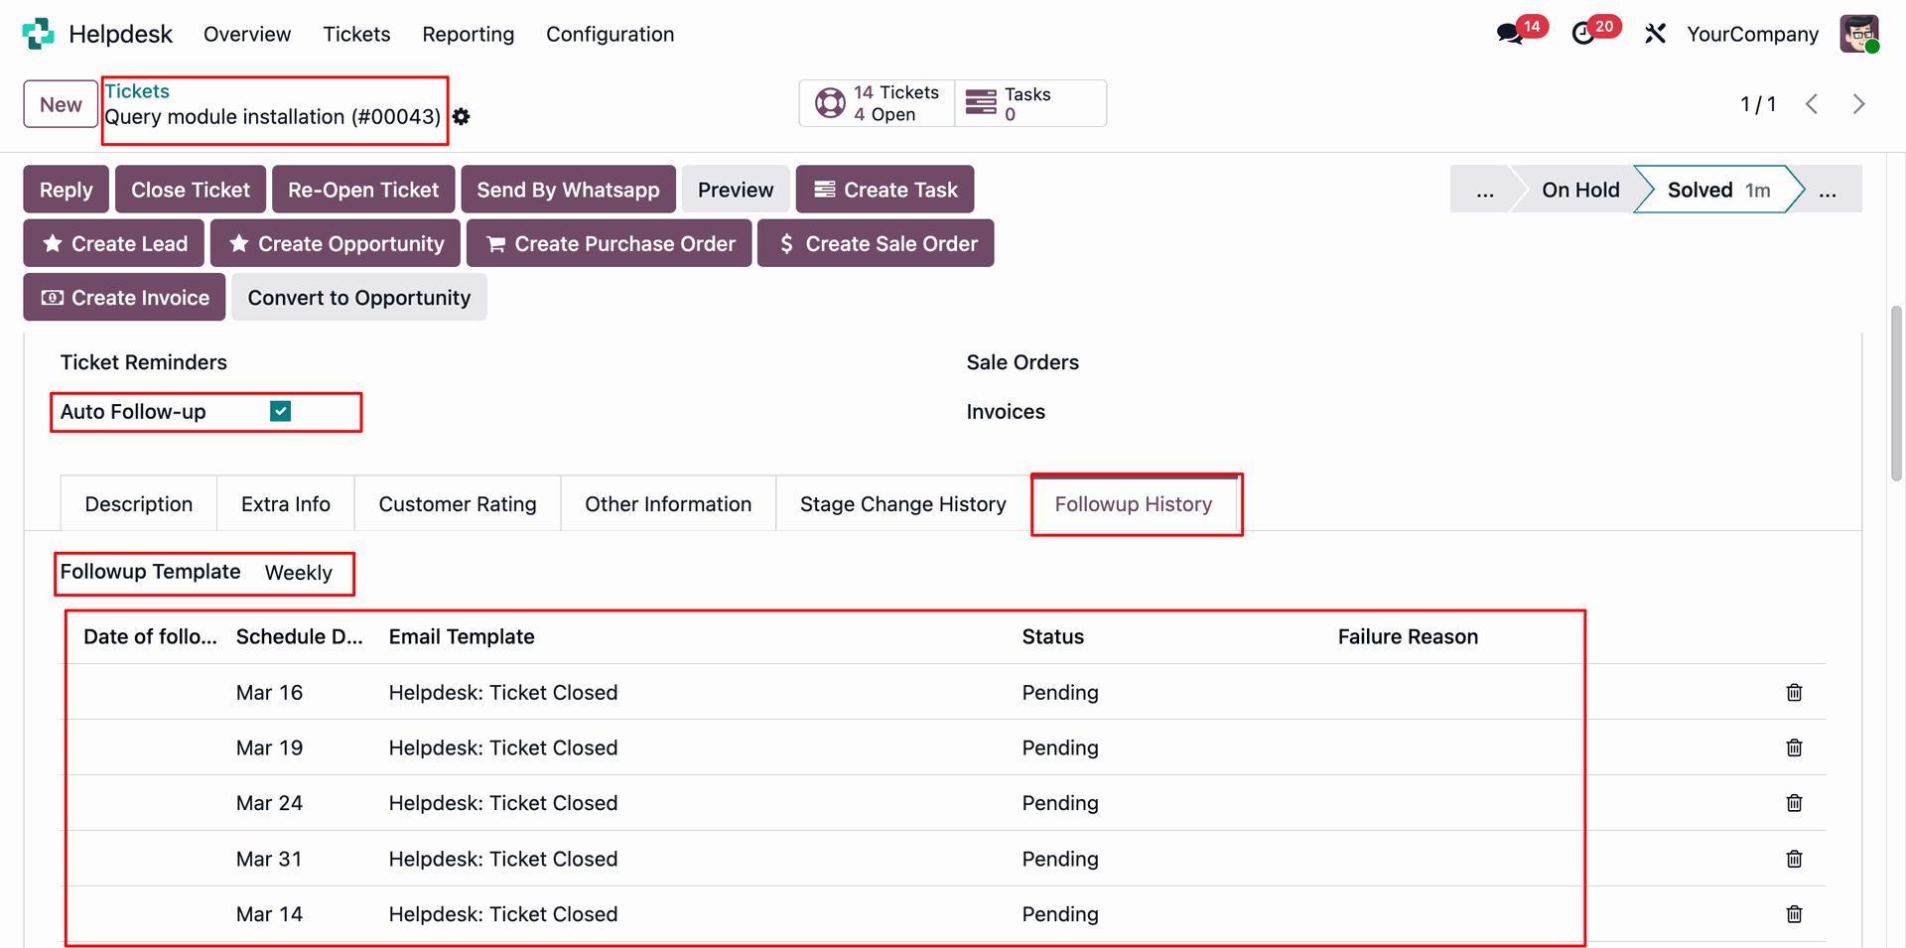Click the user avatar in top bar
This screenshot has width=1906, height=948.
coord(1858,34)
